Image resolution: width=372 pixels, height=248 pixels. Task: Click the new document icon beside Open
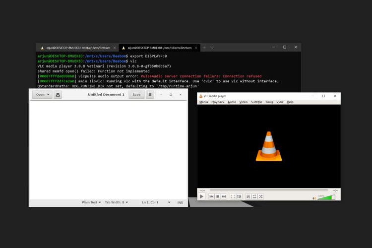[x=58, y=94]
